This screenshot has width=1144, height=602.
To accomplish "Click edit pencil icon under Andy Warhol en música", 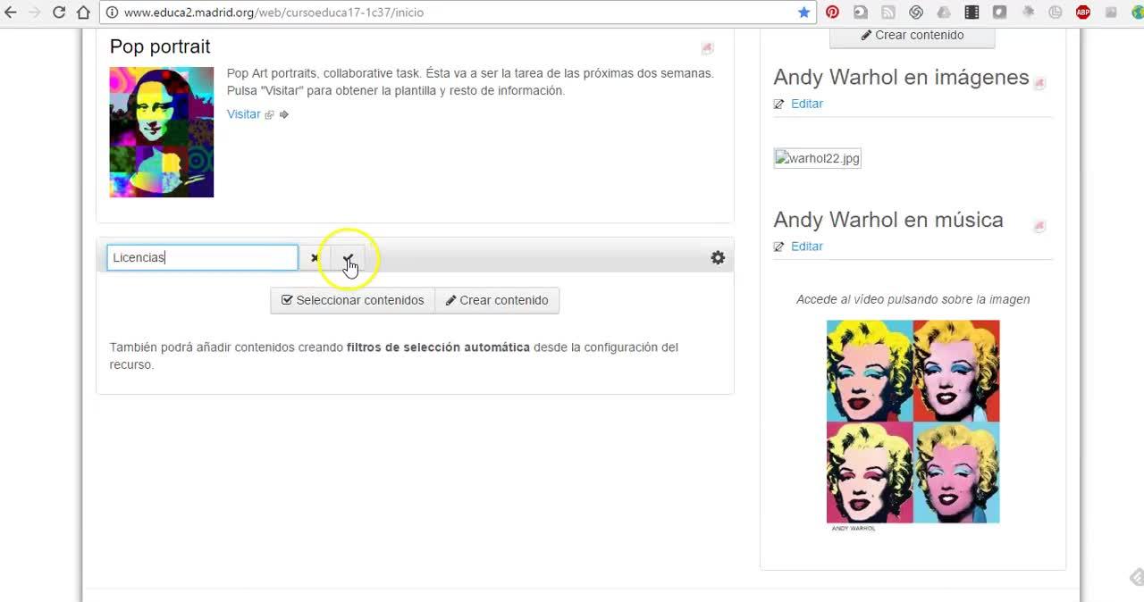I will tap(779, 247).
